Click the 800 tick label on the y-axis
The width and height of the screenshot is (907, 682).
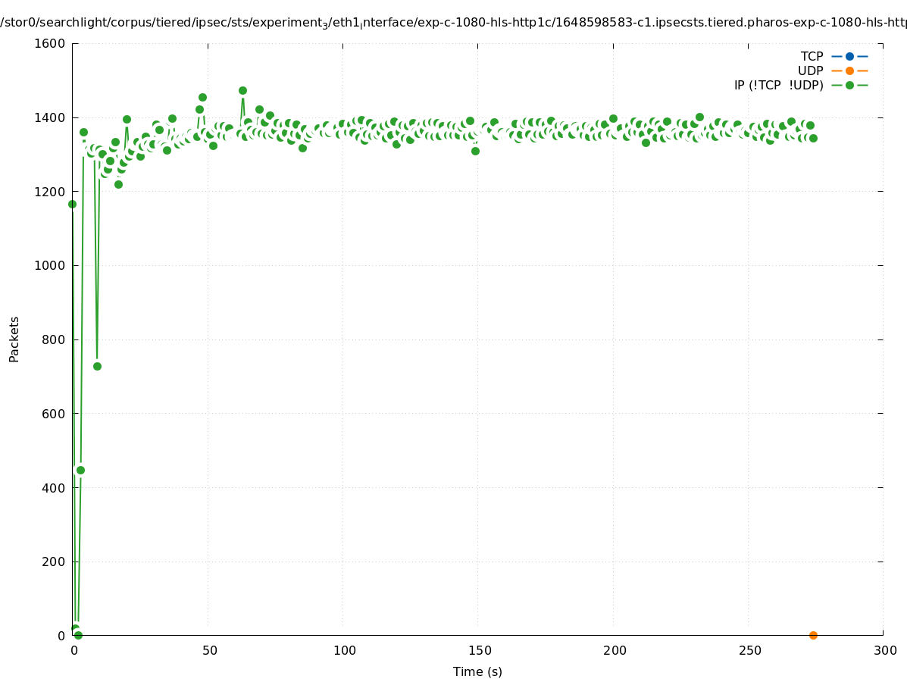pyautogui.click(x=53, y=339)
